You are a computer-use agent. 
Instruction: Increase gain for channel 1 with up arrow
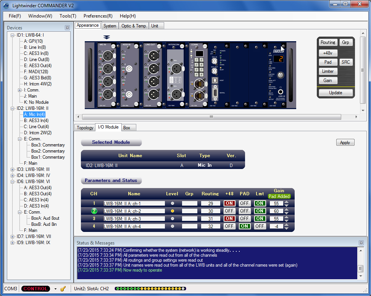click(x=287, y=202)
